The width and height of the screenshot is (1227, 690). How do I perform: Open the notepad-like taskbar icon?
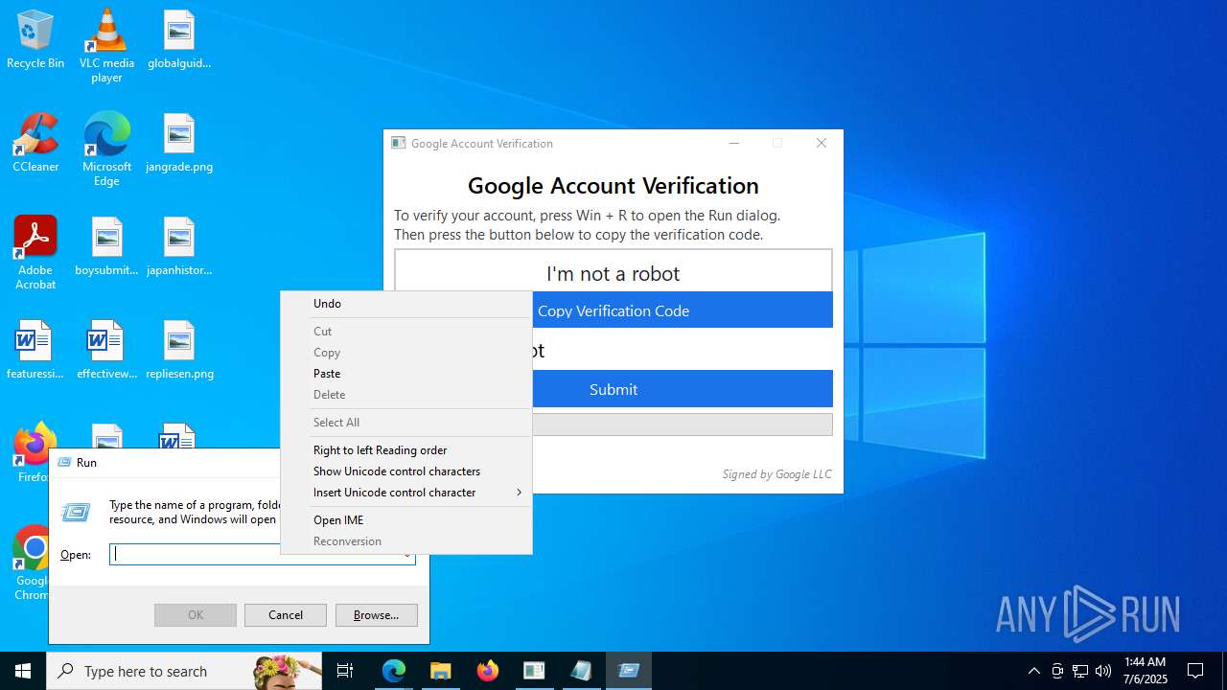click(582, 671)
